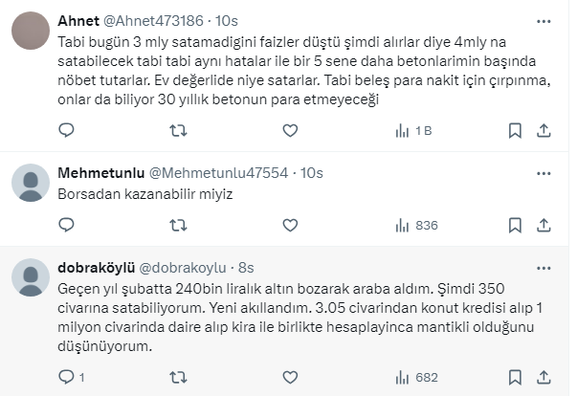Like Mehmetunlu's tweet
Screen dimensions: 577x396
click(x=290, y=226)
